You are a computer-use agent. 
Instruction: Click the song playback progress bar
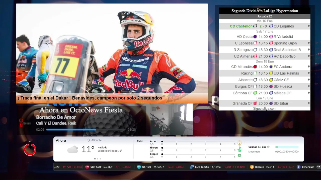point(86,129)
